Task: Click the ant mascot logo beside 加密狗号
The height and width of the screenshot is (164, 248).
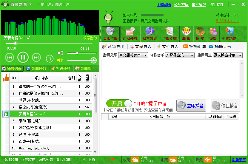Action: 109,18
